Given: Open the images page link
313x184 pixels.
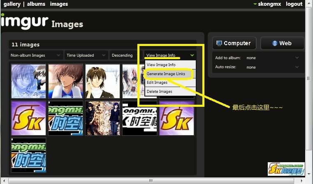Looking at the screenshot, I should [59, 4].
